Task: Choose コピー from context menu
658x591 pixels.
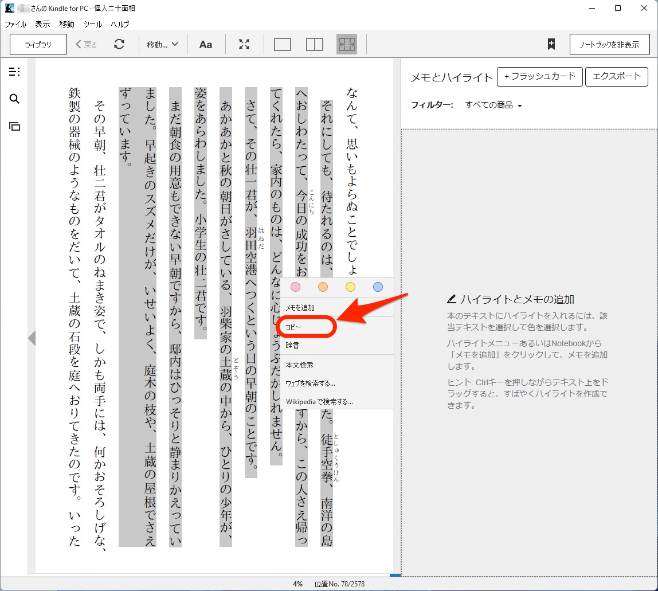Action: [338, 327]
